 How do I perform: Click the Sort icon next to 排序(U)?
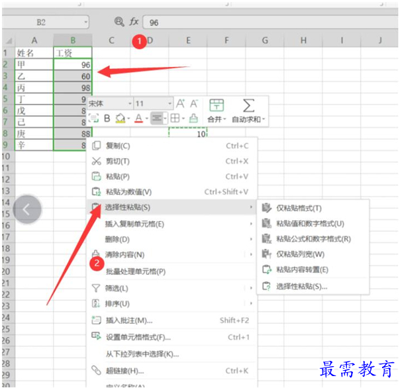pos(96,303)
